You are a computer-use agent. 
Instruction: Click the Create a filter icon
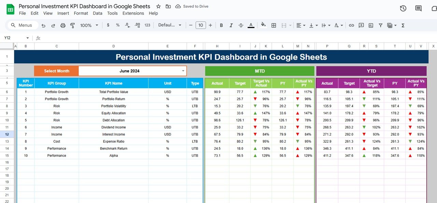pyautogui.click(x=380, y=25)
